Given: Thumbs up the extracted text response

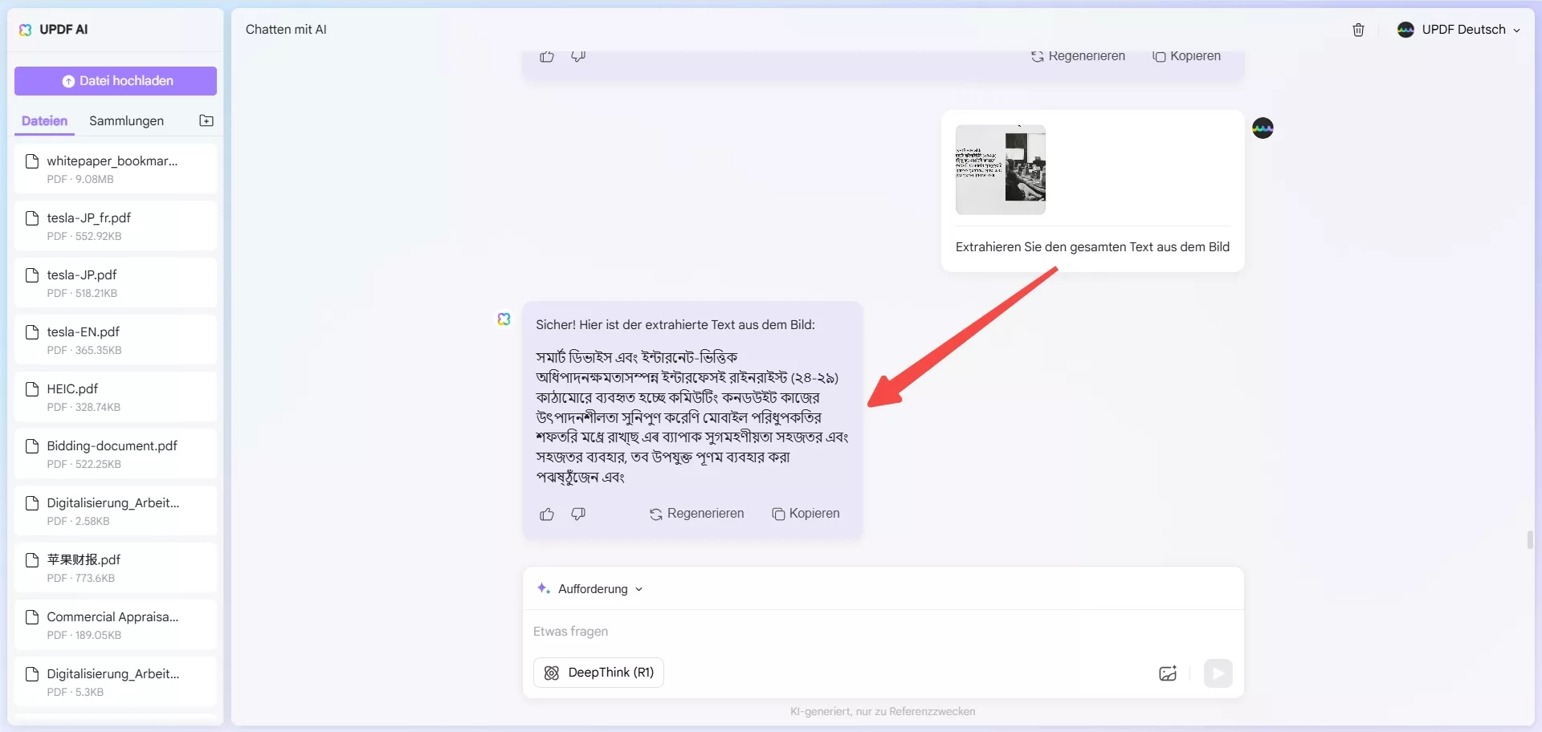Looking at the screenshot, I should 547,514.
